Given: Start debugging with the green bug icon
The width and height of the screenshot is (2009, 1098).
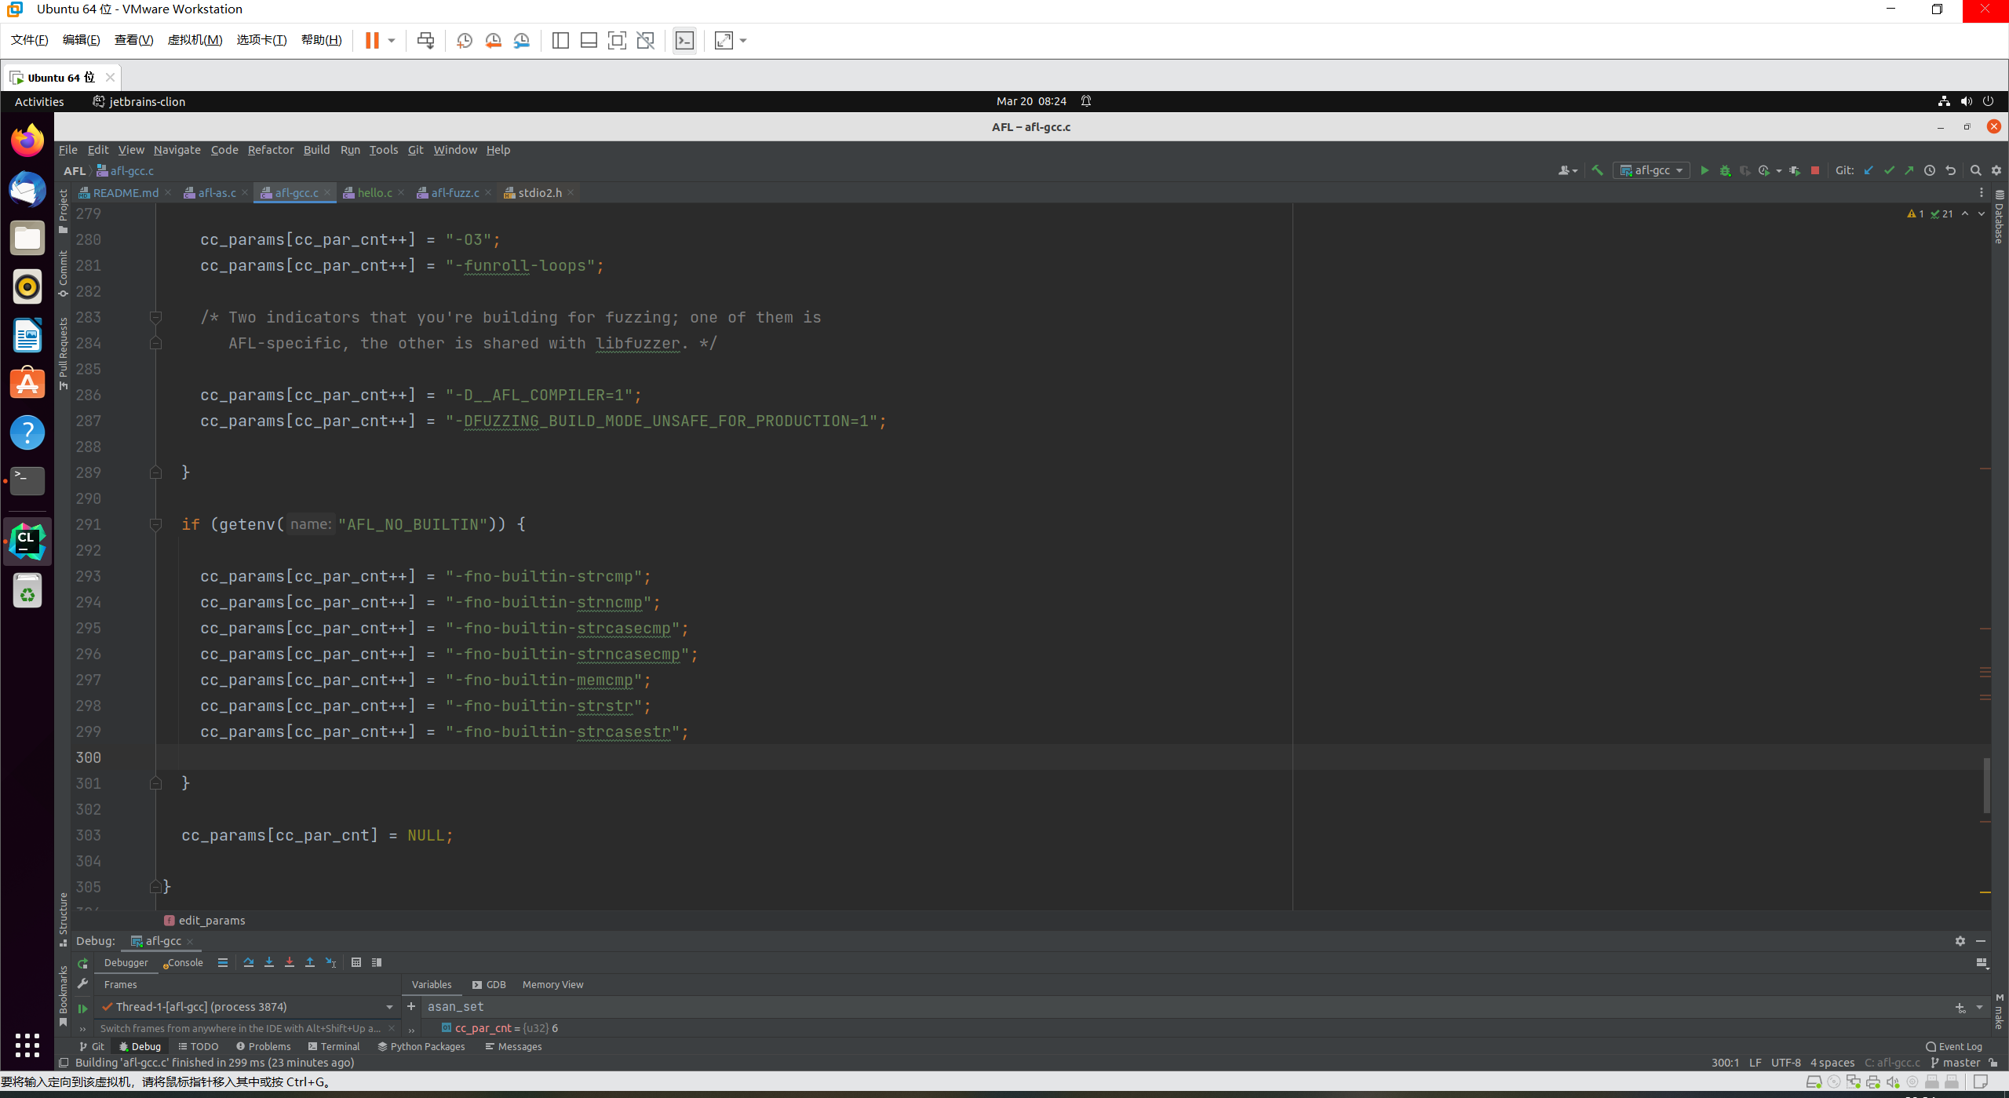Looking at the screenshot, I should click(x=1725, y=170).
